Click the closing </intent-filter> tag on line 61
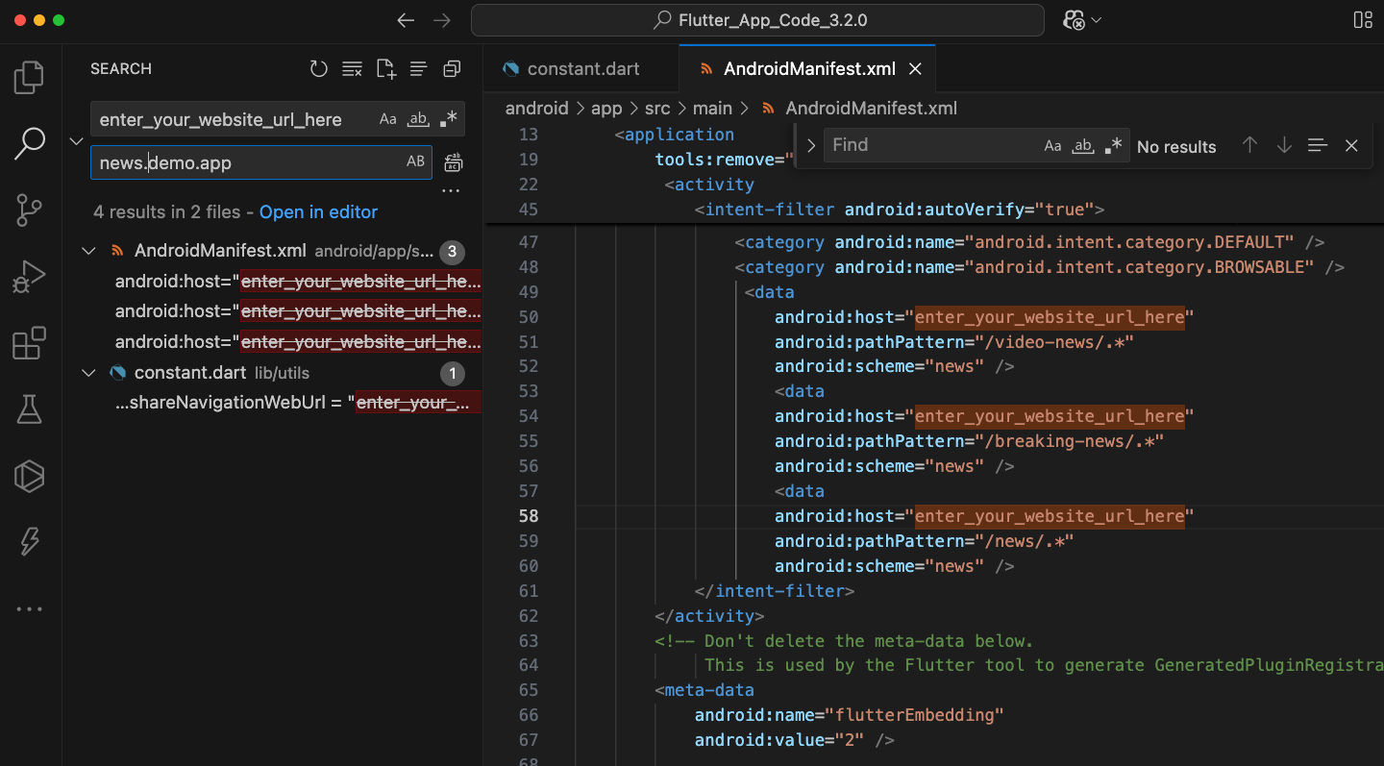 tap(775, 591)
